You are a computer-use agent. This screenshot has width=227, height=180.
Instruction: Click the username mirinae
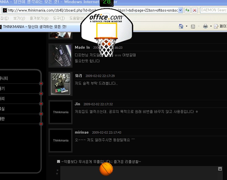pyautogui.click(x=82, y=132)
